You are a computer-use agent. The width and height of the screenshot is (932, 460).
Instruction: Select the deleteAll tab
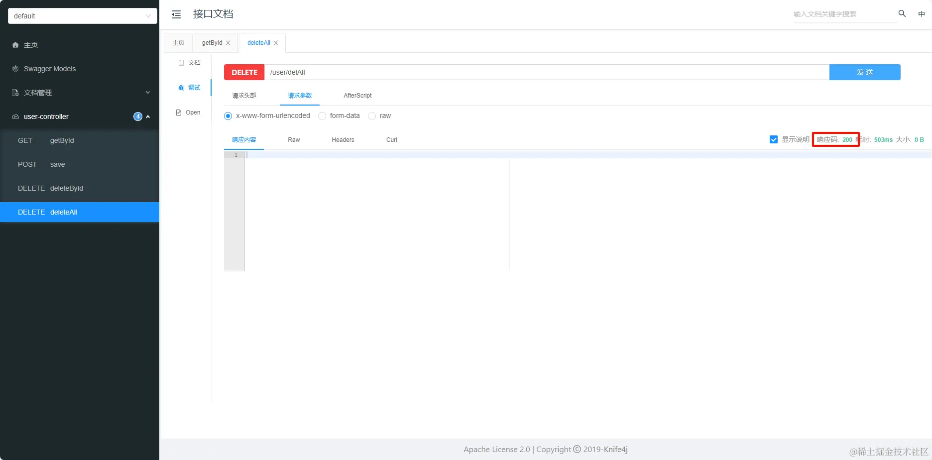tap(259, 43)
